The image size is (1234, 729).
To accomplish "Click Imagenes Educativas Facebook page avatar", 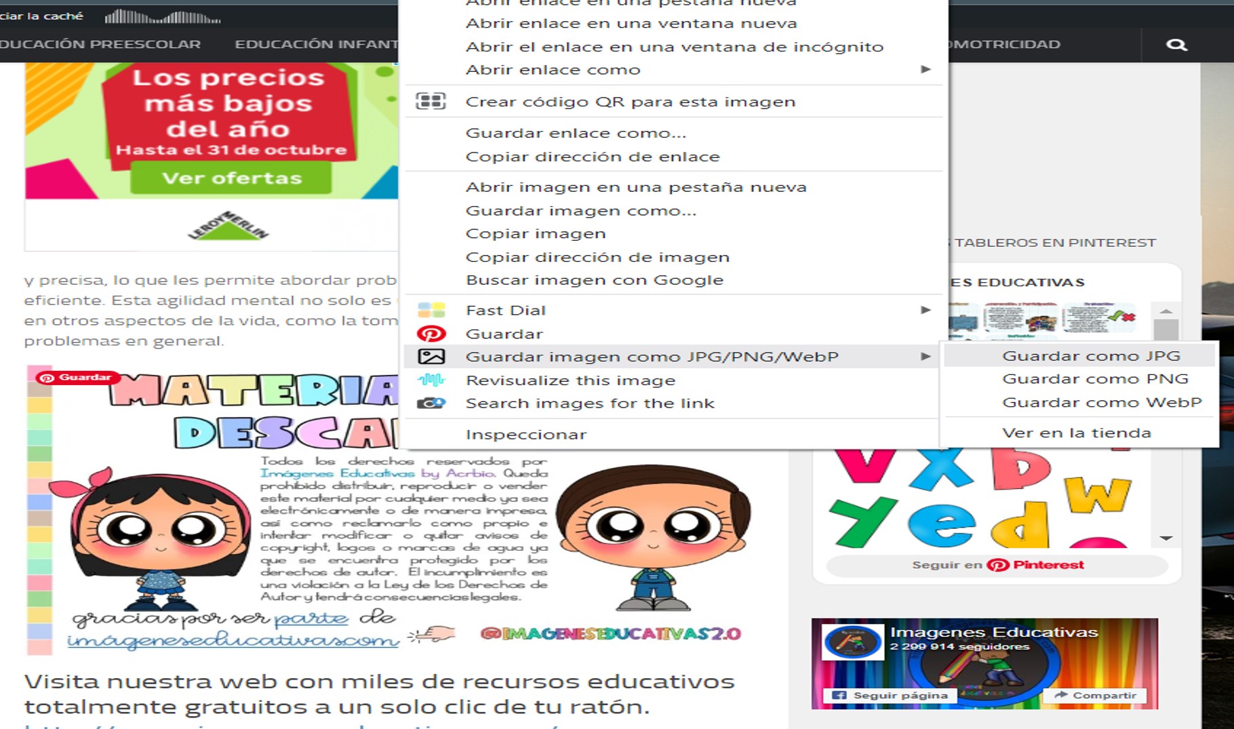I will [853, 642].
